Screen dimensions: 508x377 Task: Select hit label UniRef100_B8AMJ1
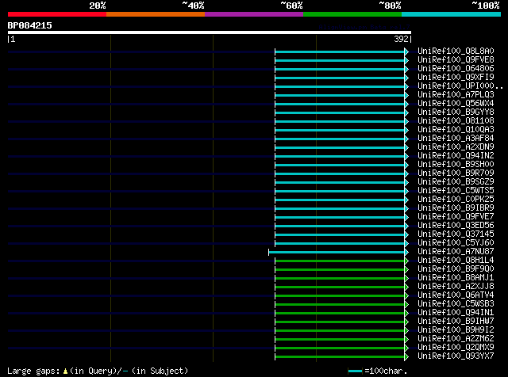coord(456,278)
